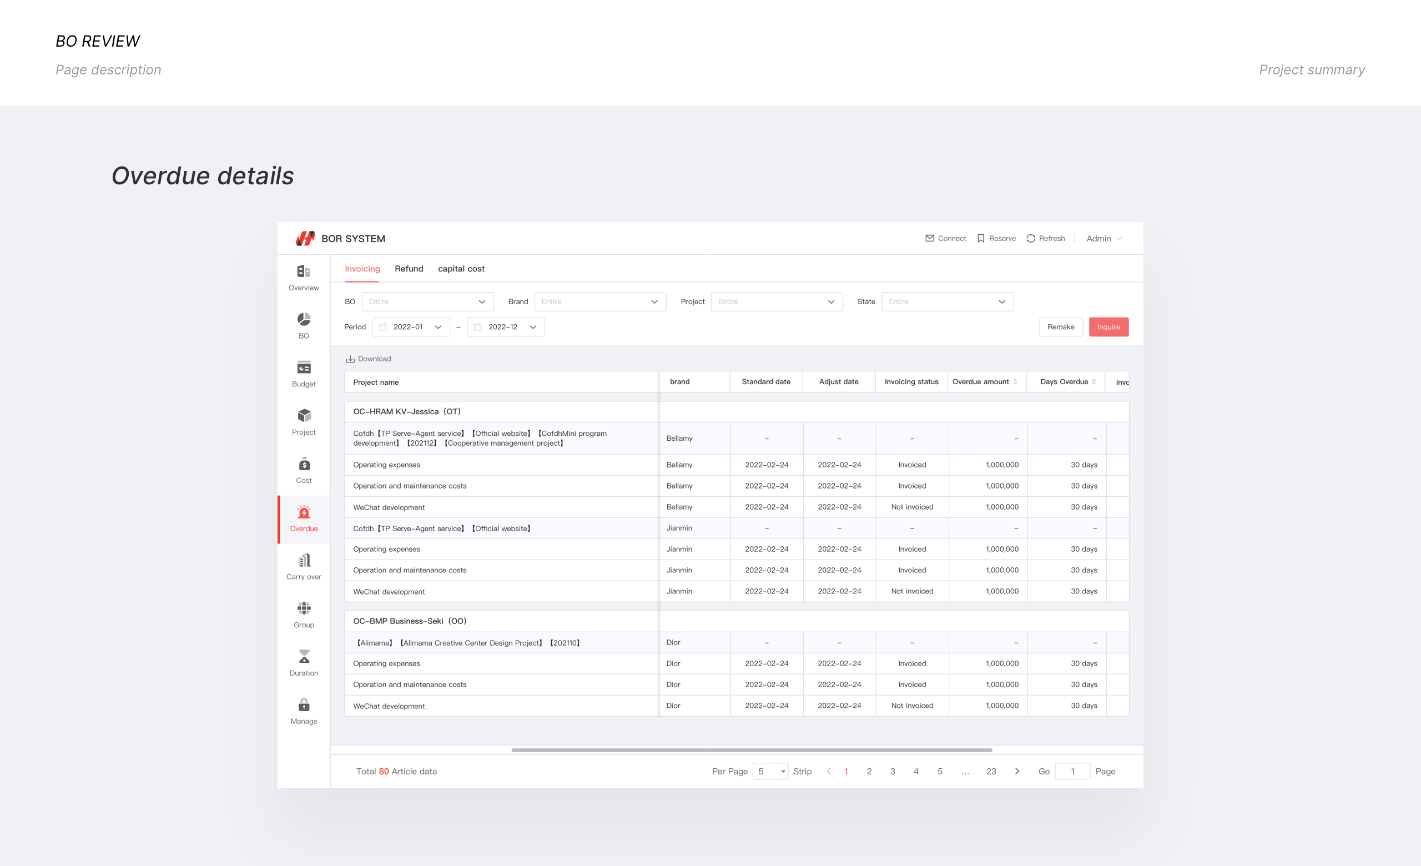Screen dimensions: 1421x866
Task: Open the Admin user menu
Action: click(1104, 239)
